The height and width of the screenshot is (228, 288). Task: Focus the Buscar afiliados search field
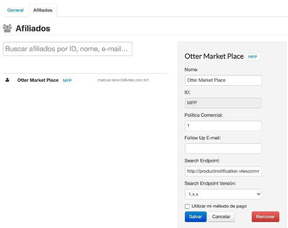point(68,49)
